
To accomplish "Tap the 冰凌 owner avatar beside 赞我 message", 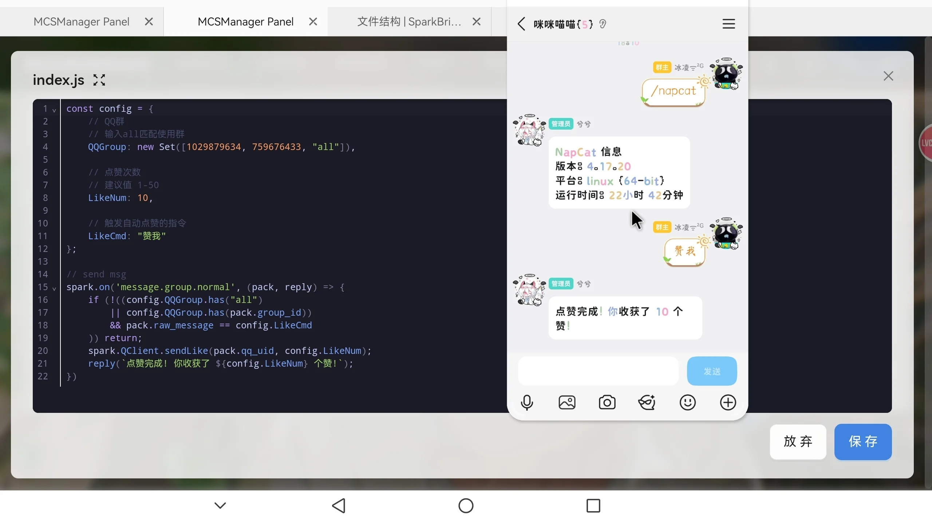I will click(x=726, y=233).
